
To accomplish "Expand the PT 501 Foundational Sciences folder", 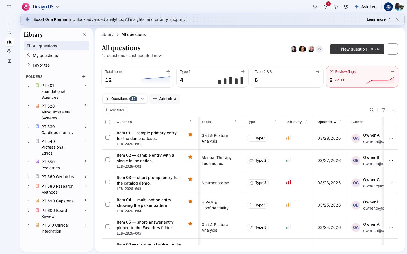I will click(x=29, y=86).
